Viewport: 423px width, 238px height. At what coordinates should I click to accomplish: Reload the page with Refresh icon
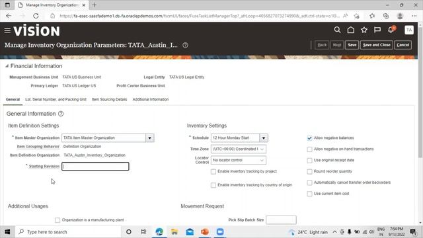click(36, 16)
